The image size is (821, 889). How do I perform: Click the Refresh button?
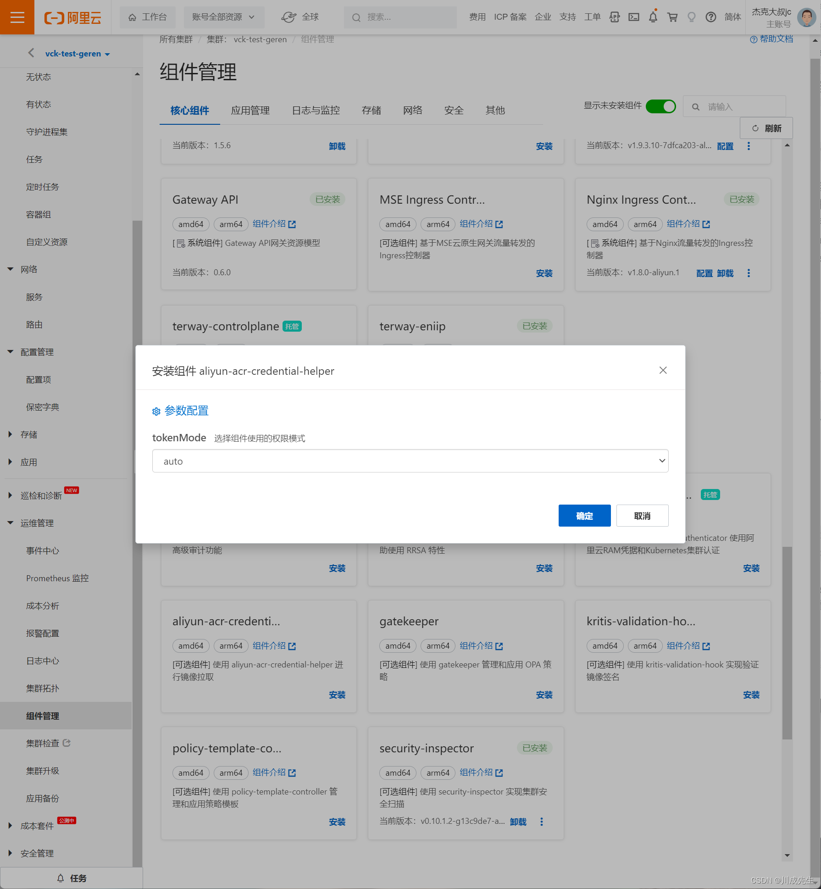(x=766, y=128)
